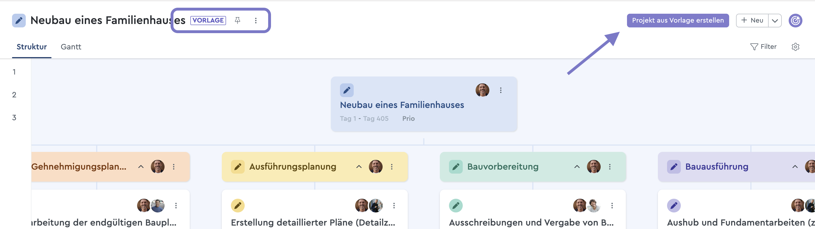815x229 pixels.
Task: Click yellow pencil icon on Ausführungsplanung header
Action: (x=238, y=167)
